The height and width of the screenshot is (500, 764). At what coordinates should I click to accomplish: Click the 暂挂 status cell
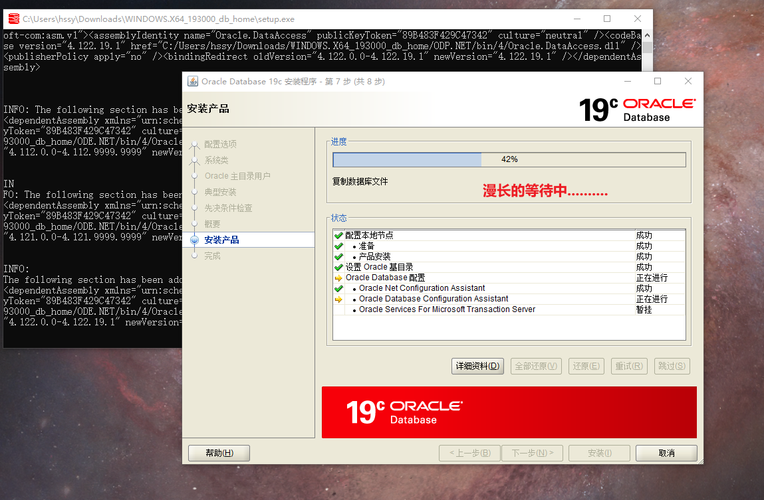point(644,310)
